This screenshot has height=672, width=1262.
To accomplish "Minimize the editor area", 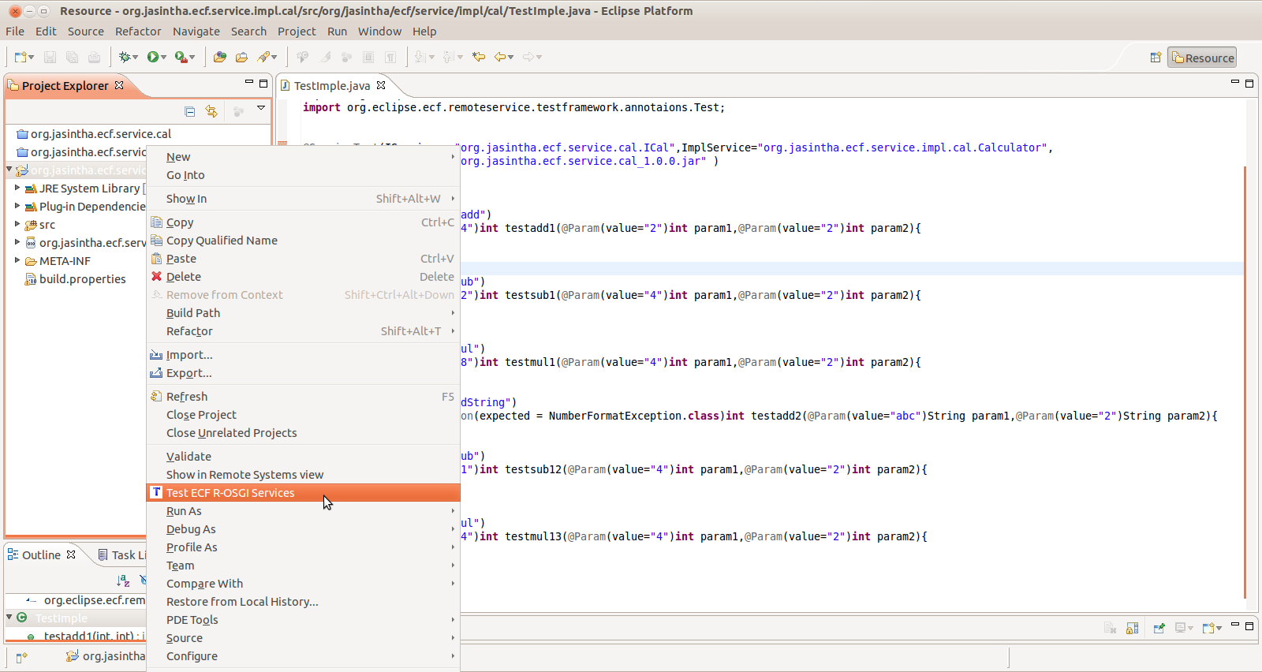I will click(x=1235, y=82).
